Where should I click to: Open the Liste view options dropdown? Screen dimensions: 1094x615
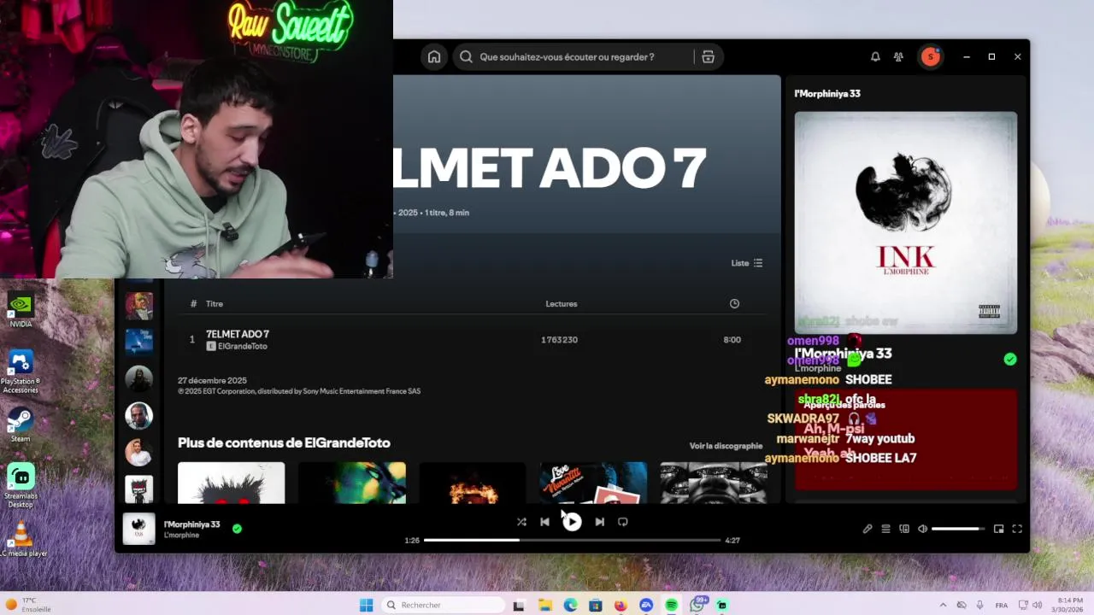pos(746,263)
